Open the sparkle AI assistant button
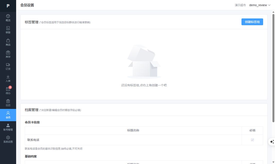The width and height of the screenshot is (275, 164). pyautogui.click(x=272, y=141)
